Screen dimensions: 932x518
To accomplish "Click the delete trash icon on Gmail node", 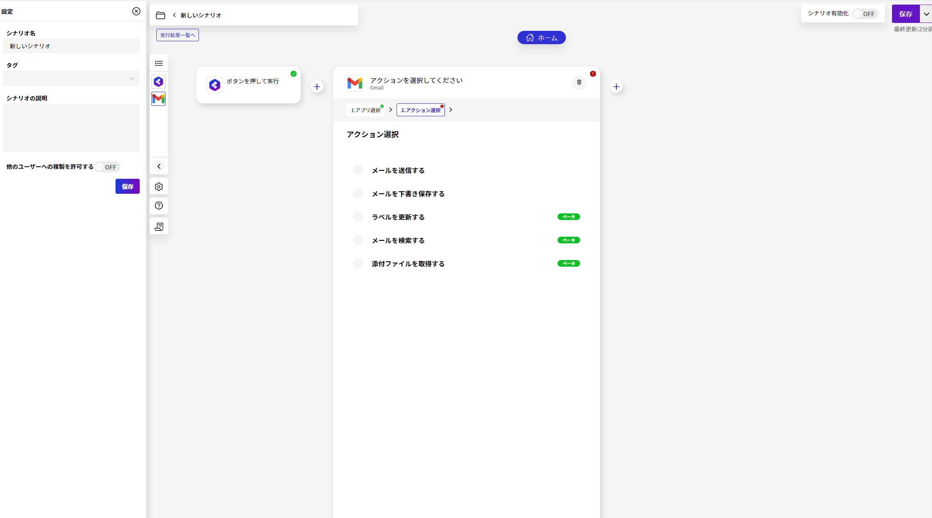I will pyautogui.click(x=579, y=82).
